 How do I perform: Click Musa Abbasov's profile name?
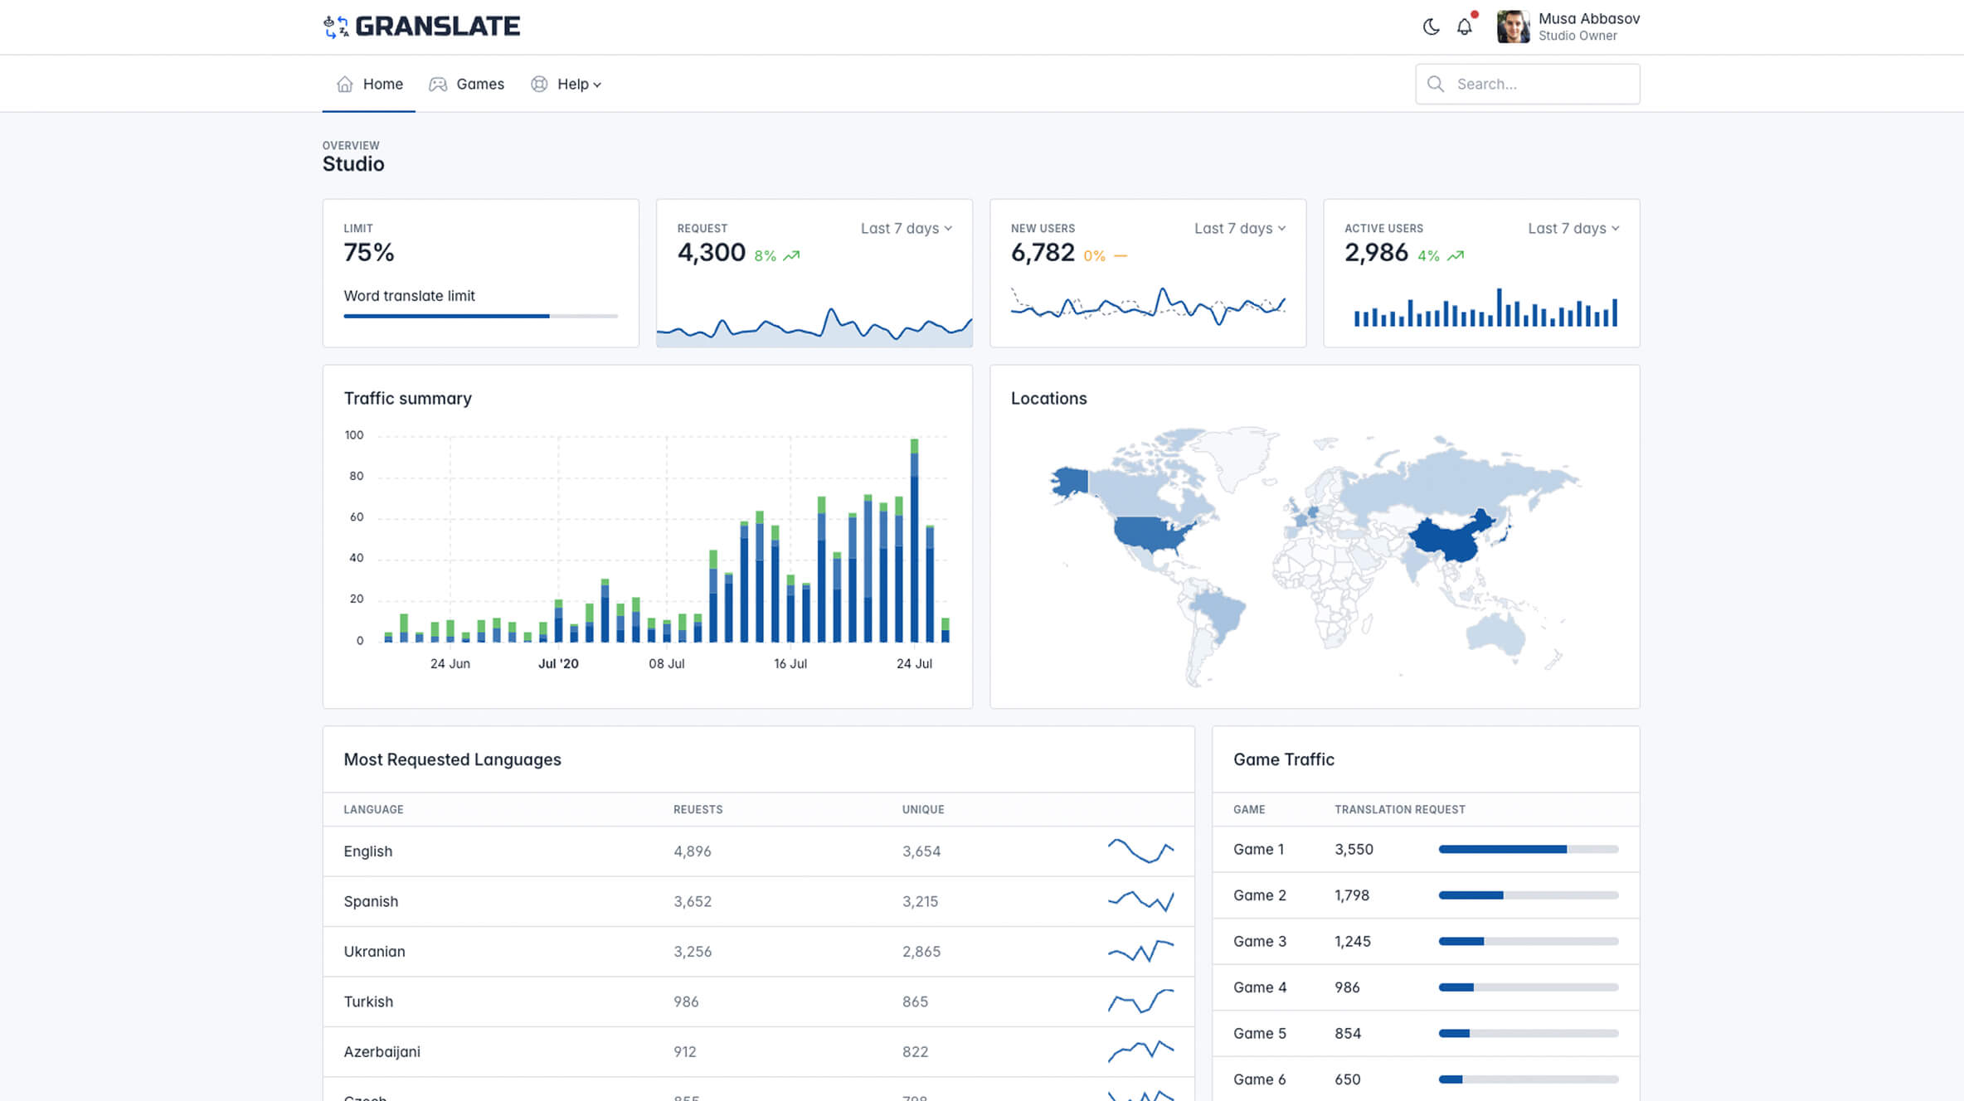point(1588,17)
